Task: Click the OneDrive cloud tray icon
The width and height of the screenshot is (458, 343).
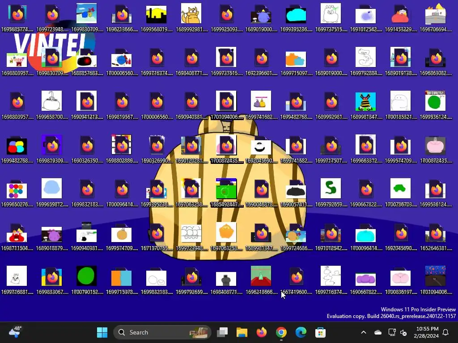Action: pyautogui.click(x=377, y=332)
